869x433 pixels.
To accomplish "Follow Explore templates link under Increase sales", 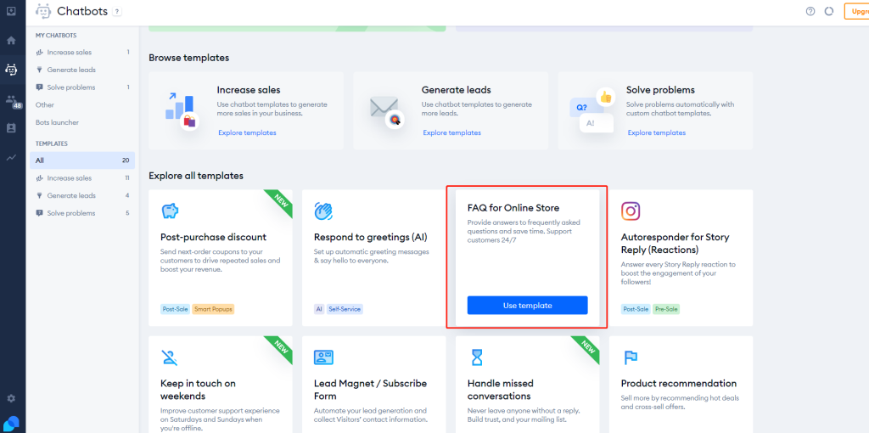I will pyautogui.click(x=247, y=132).
